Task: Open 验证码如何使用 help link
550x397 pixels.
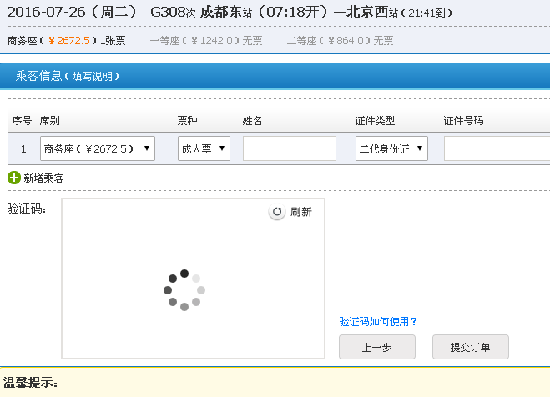Action: [378, 321]
